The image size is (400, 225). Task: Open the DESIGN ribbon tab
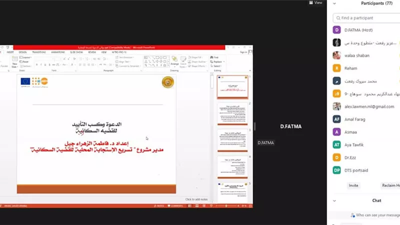pyautogui.click(x=22, y=52)
